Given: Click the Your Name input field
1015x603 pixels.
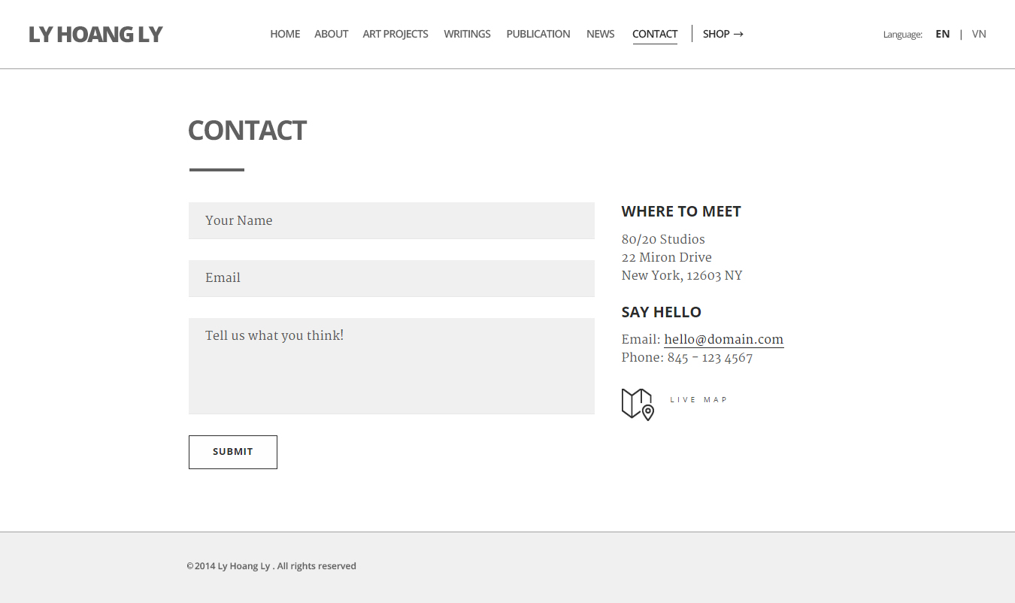Looking at the screenshot, I should [x=392, y=220].
